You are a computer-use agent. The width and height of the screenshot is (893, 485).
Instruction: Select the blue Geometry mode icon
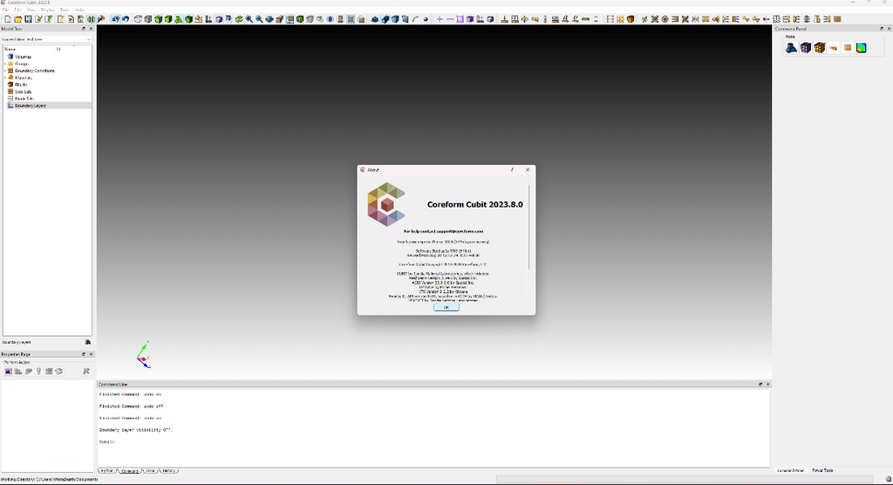pos(791,48)
